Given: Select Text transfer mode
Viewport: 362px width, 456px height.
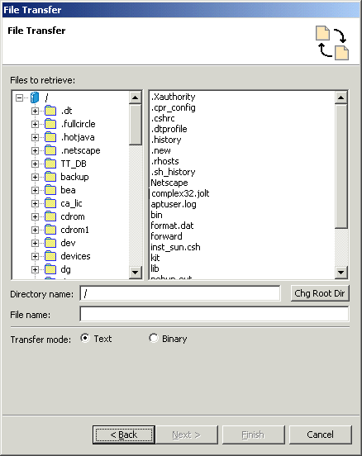Looking at the screenshot, I should tap(85, 338).
